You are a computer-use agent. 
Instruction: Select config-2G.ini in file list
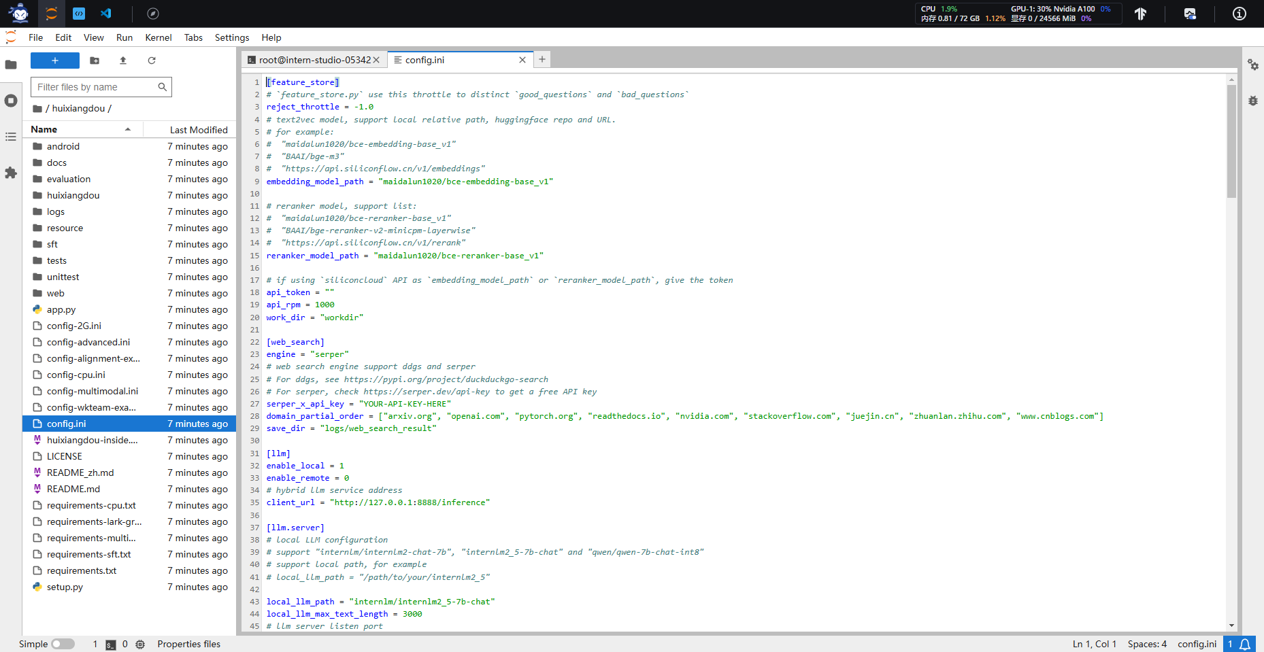pyautogui.click(x=129, y=326)
